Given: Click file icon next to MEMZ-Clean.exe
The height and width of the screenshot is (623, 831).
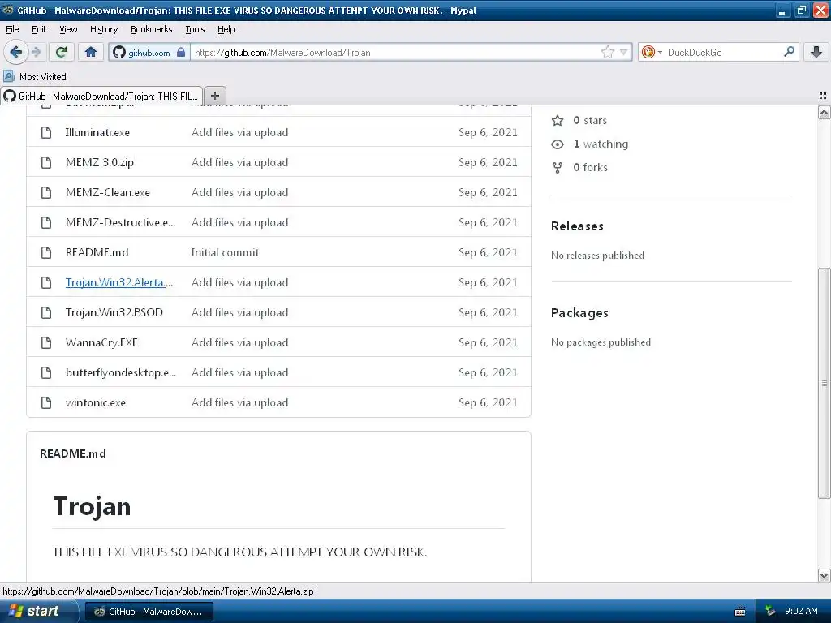Looking at the screenshot, I should pos(46,192).
